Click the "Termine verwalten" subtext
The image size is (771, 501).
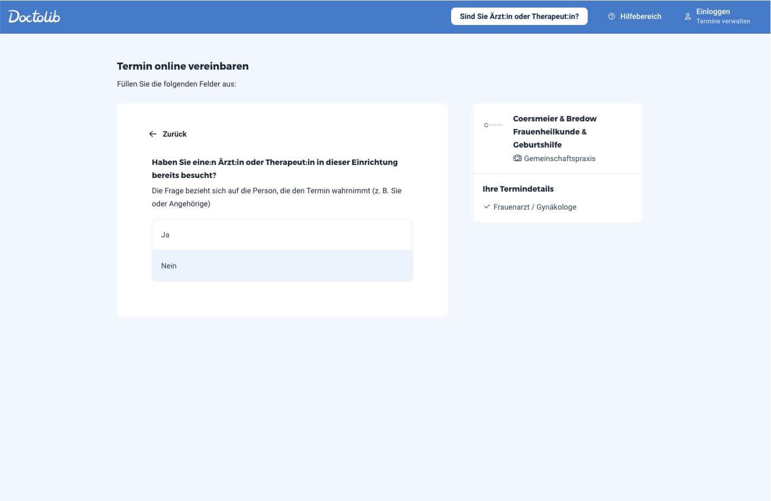723,21
